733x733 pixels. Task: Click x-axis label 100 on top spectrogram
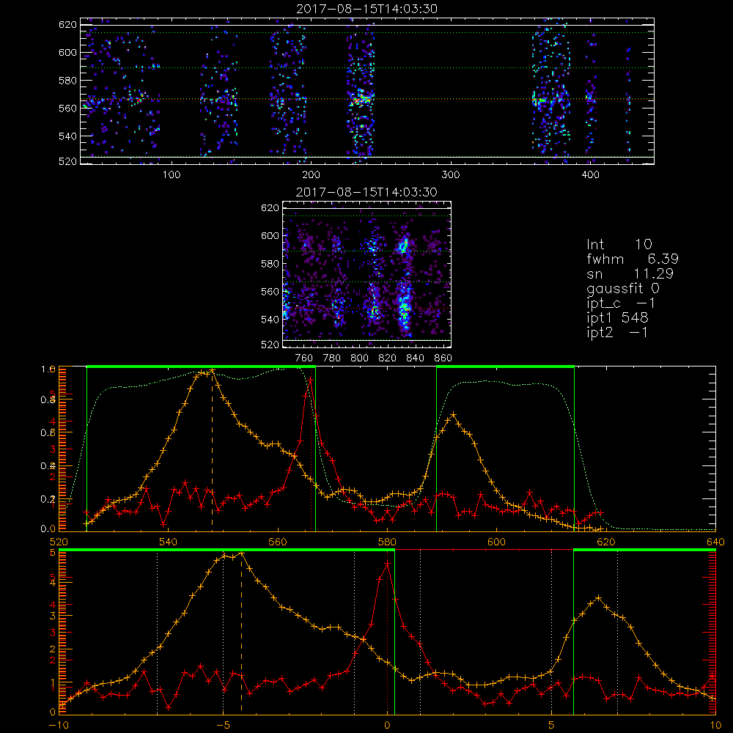172,175
